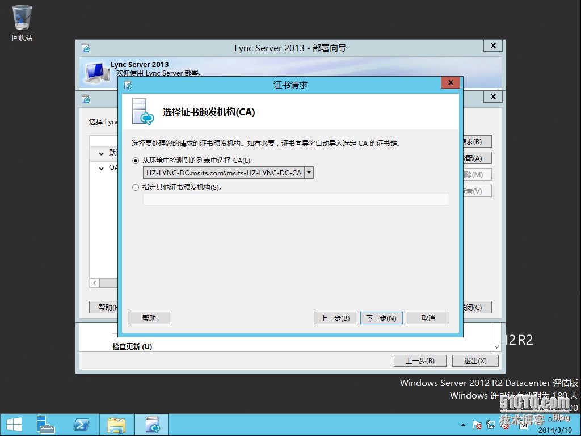Collapse the OA certificate row chevron
581x436 pixels.
point(101,168)
